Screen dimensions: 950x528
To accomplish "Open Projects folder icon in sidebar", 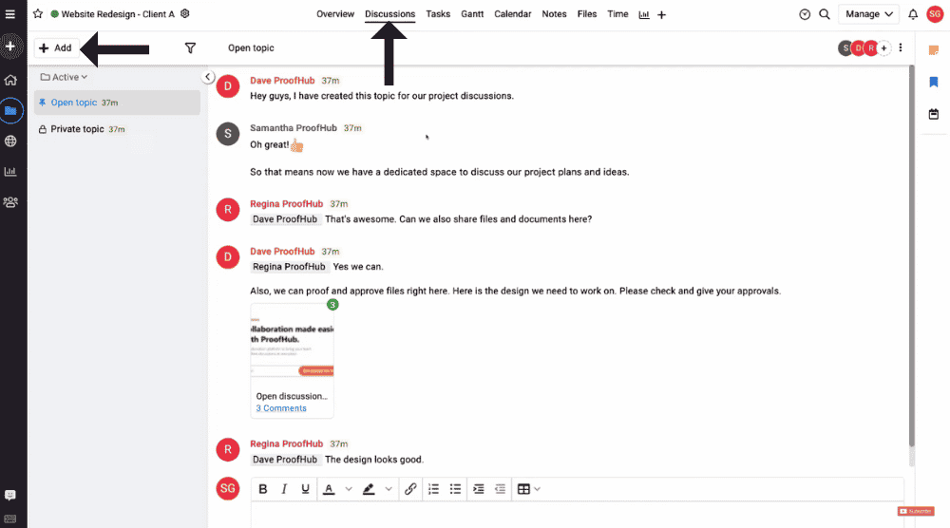I will click(10, 110).
